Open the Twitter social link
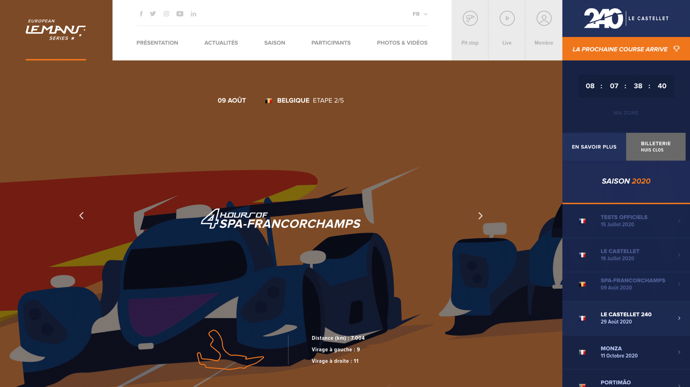The height and width of the screenshot is (387, 690). click(x=153, y=14)
